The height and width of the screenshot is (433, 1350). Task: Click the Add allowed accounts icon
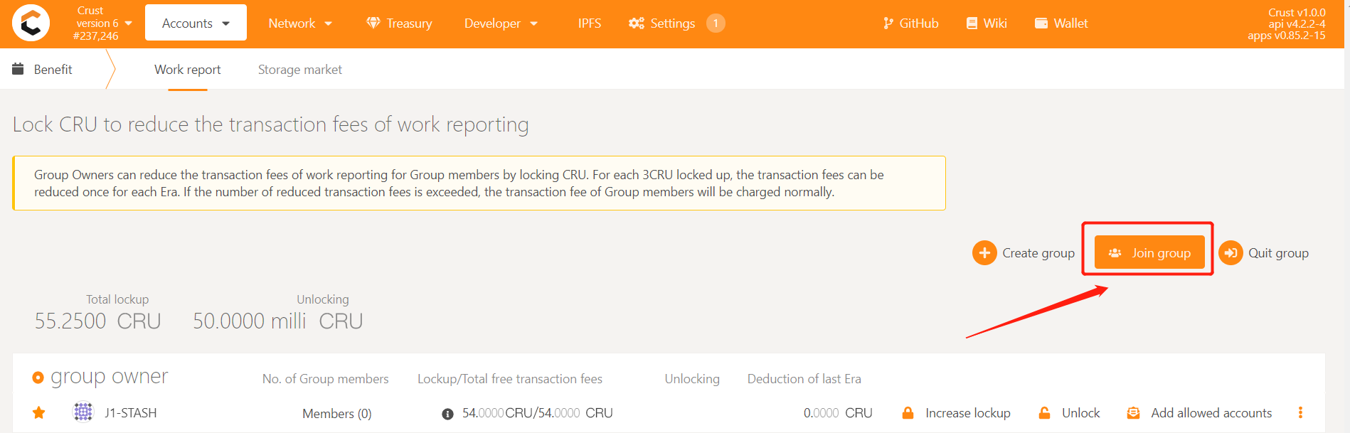(1133, 412)
